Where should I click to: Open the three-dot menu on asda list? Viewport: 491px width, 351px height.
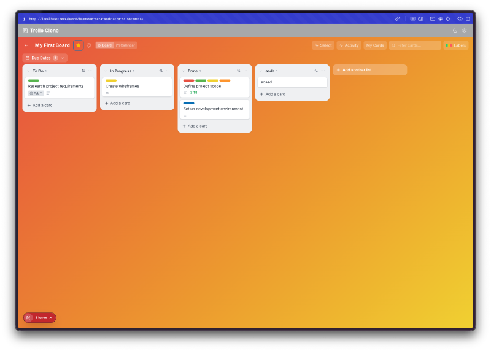pyautogui.click(x=323, y=71)
